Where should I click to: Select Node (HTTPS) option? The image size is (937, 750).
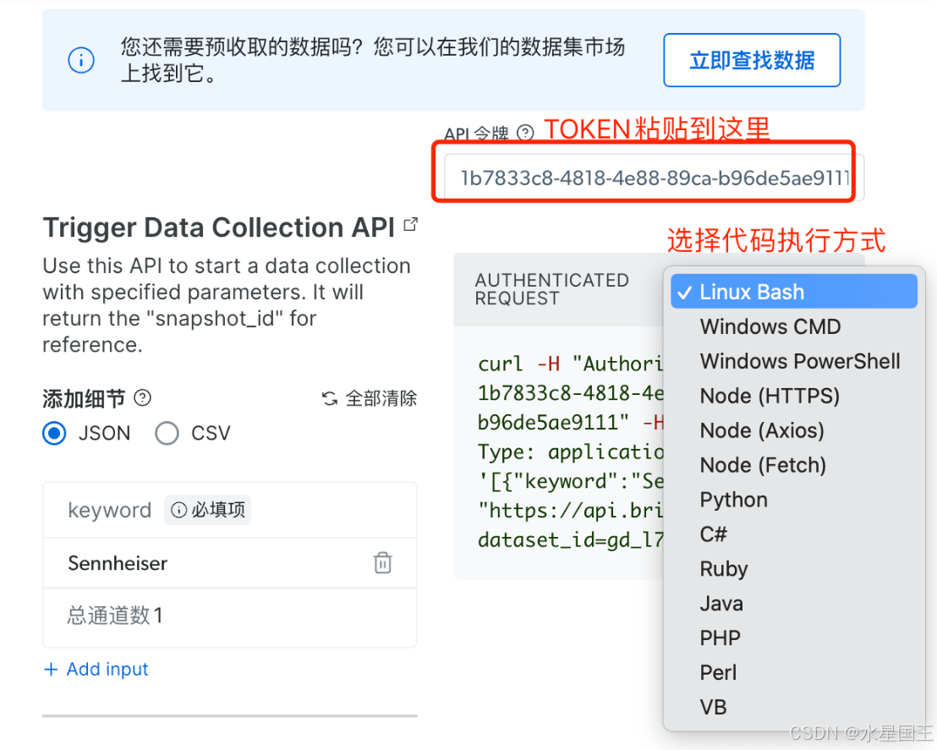(793, 396)
